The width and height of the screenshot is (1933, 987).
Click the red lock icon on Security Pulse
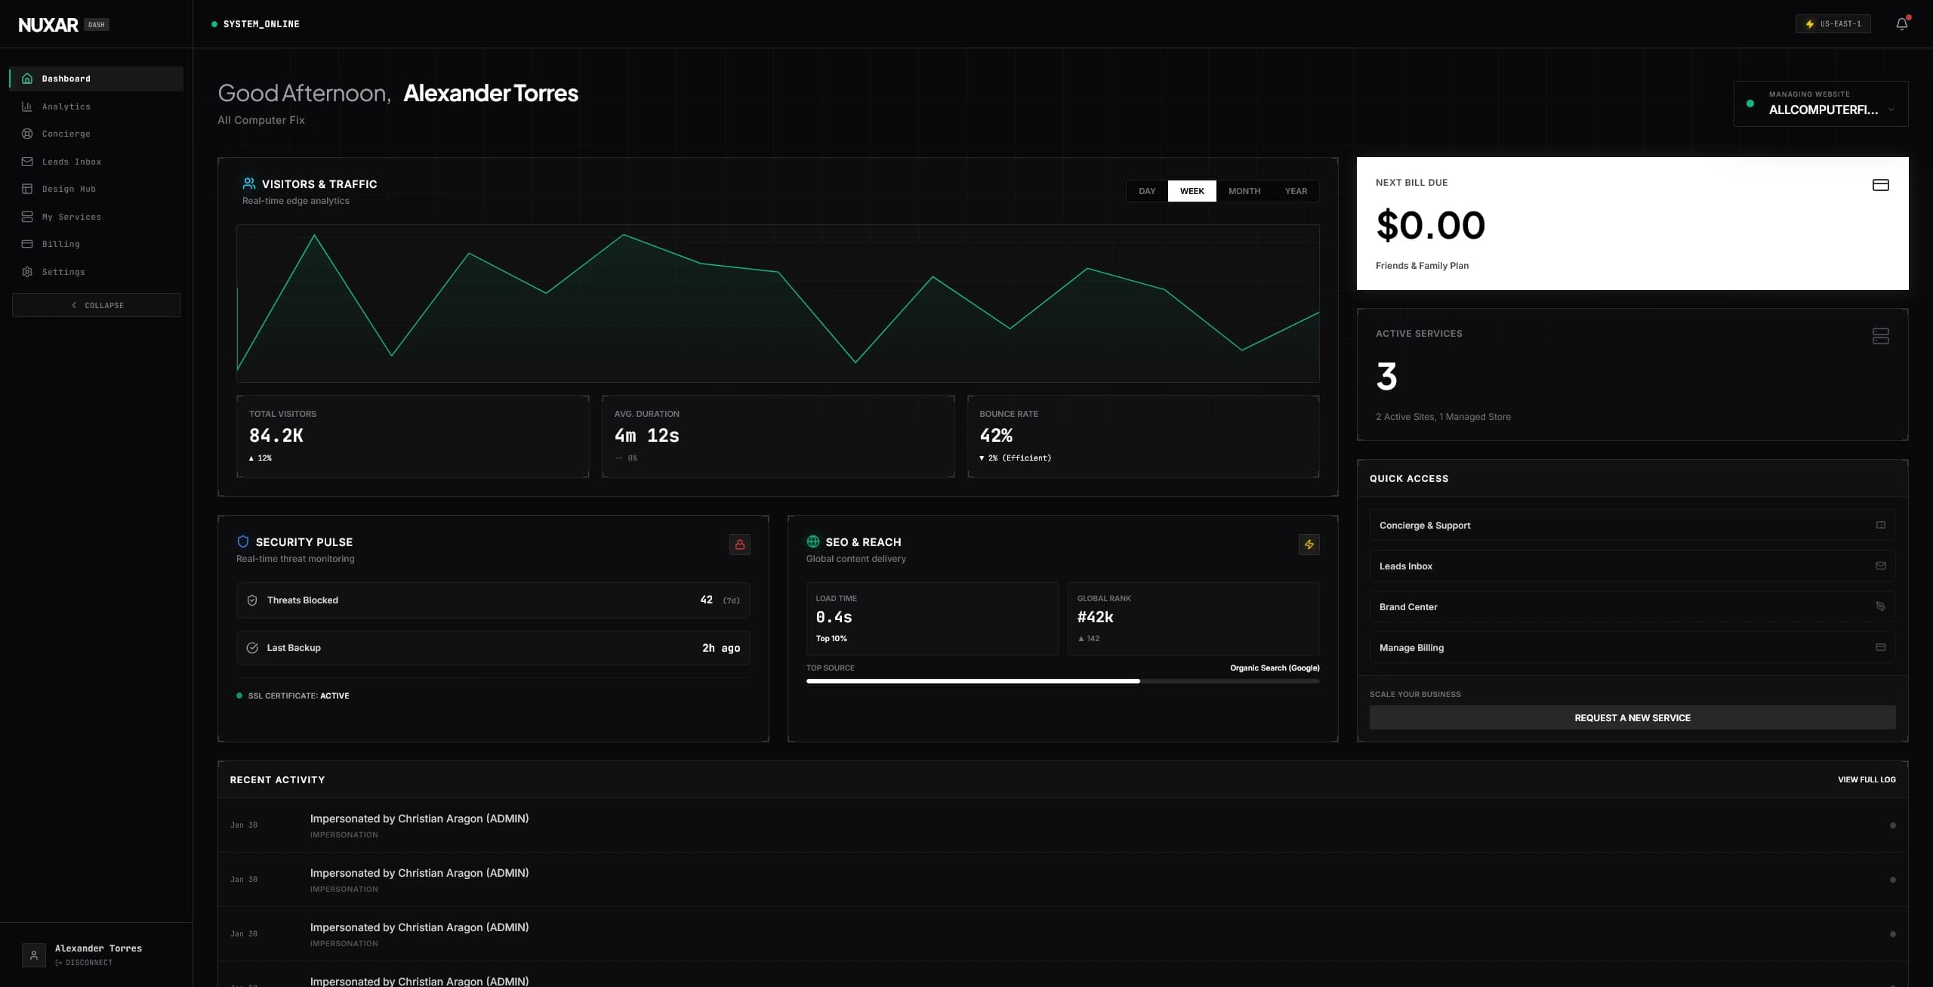coord(739,544)
